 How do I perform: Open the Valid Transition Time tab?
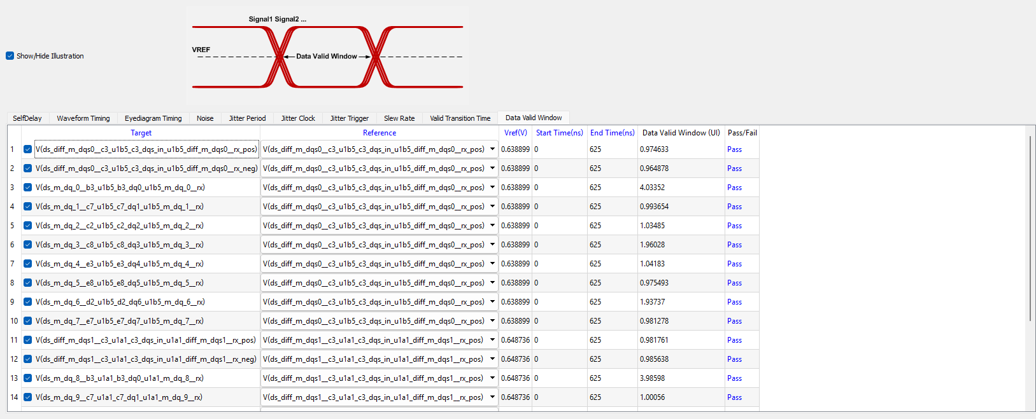(460, 118)
